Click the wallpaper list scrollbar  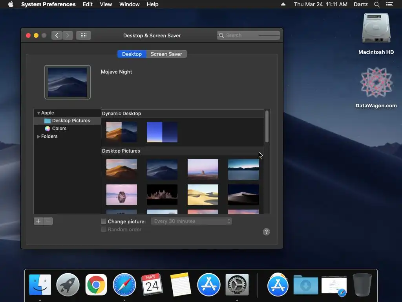[x=267, y=126]
